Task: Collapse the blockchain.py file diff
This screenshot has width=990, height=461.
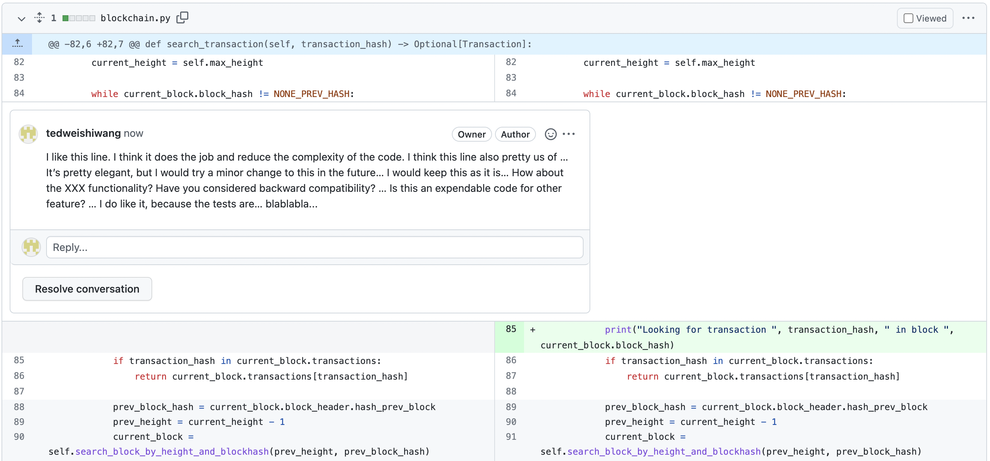Action: pyautogui.click(x=22, y=19)
